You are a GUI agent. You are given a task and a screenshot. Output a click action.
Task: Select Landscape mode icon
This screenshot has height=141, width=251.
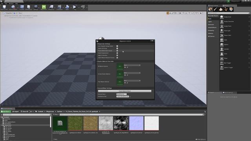point(221,9)
